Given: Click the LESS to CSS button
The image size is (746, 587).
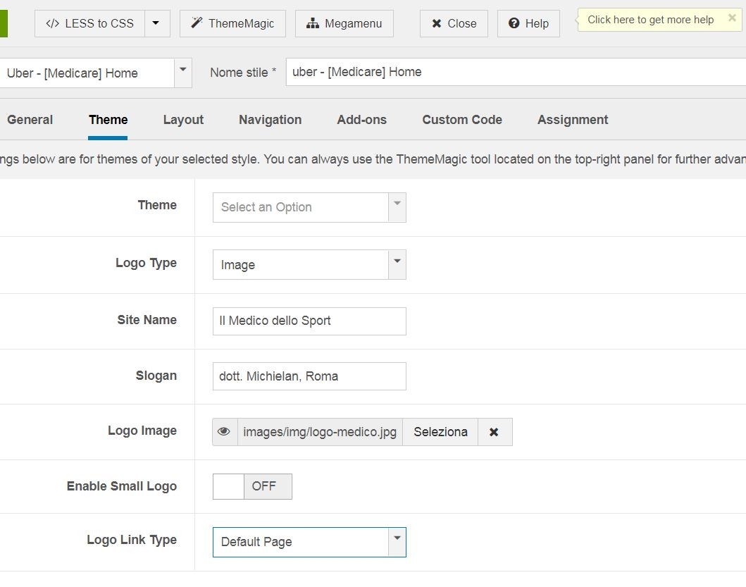Looking at the screenshot, I should 89,23.
